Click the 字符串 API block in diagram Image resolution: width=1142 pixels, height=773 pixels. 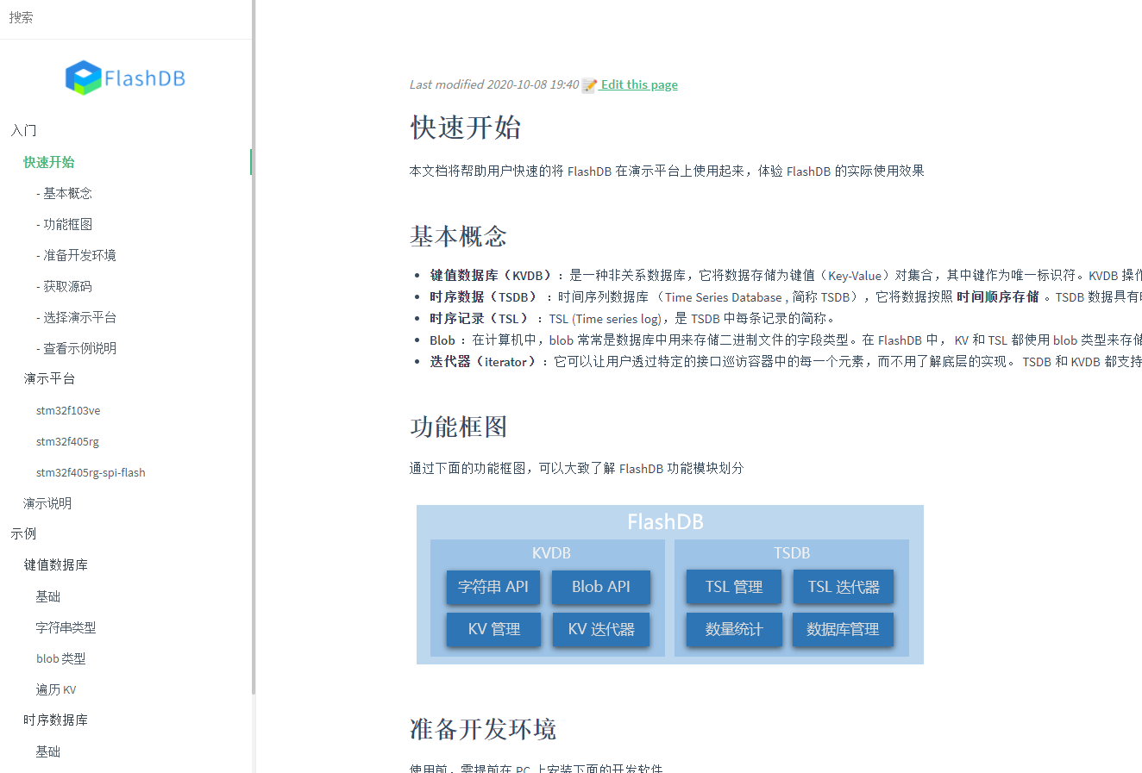493,587
